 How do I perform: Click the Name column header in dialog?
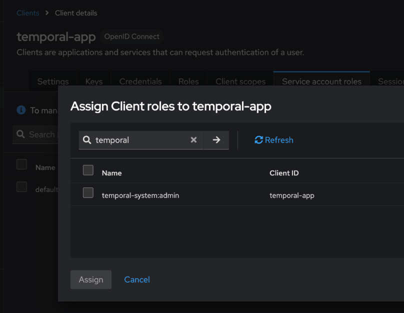pyautogui.click(x=112, y=173)
